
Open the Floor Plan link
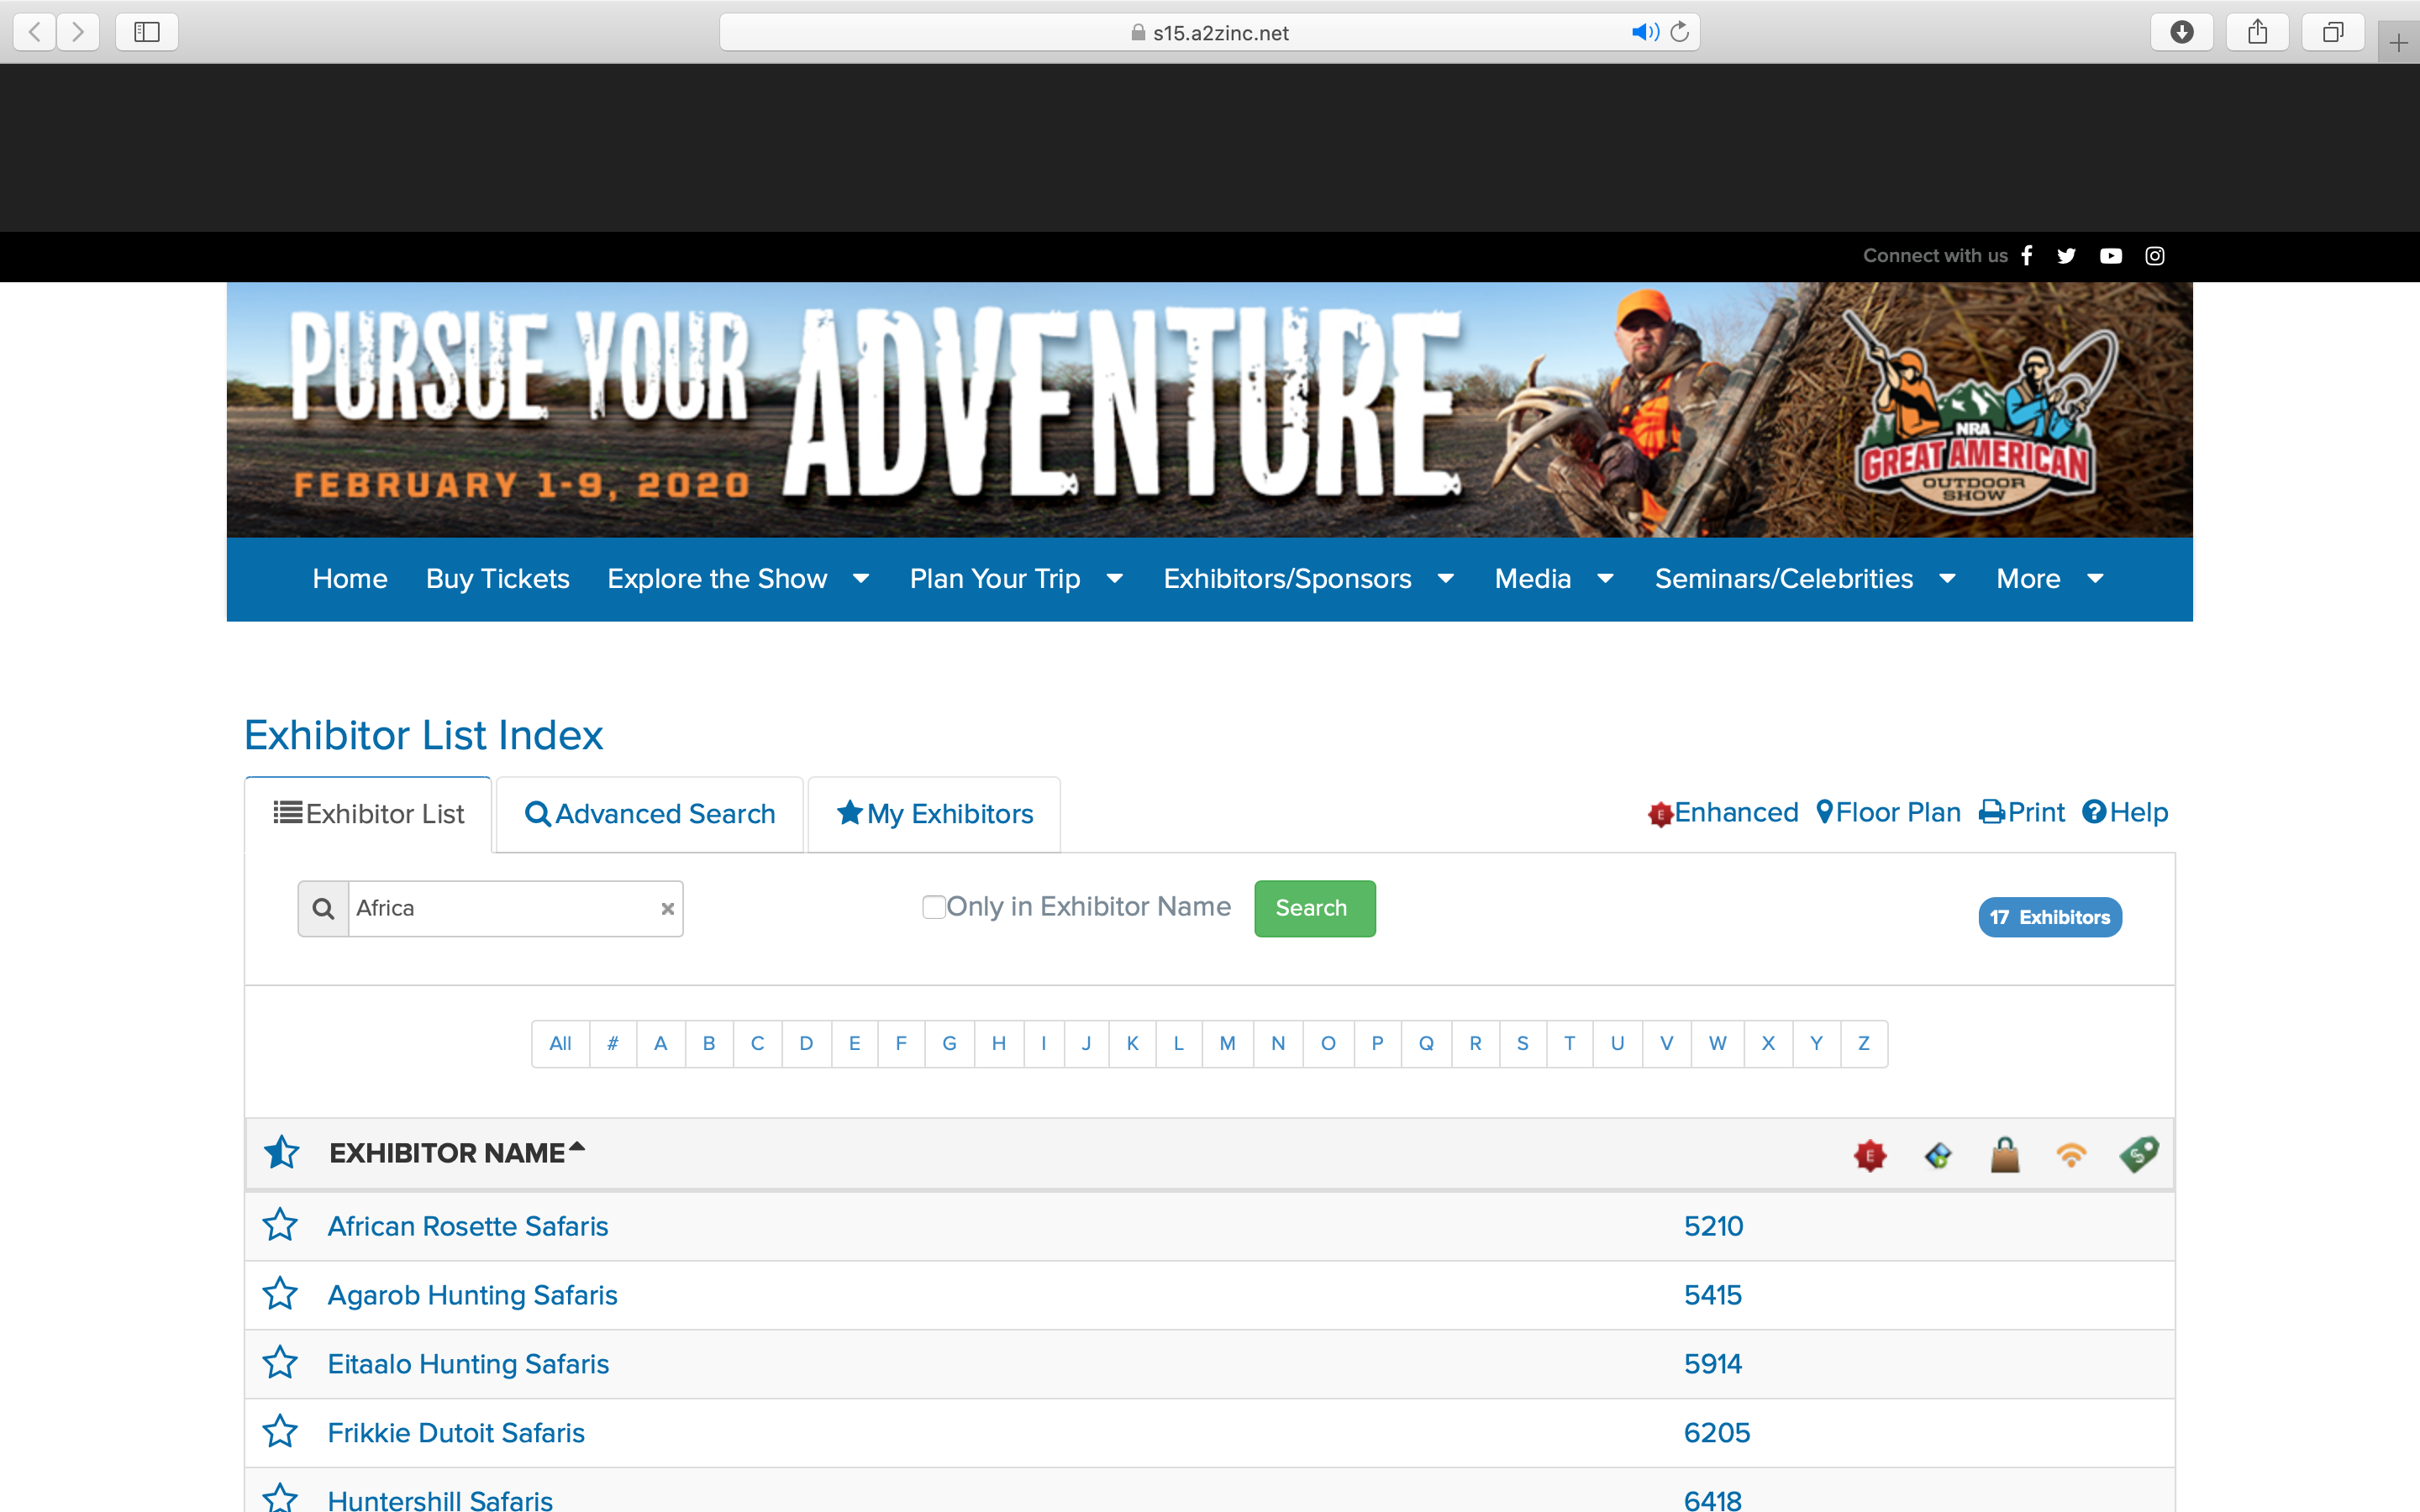click(1888, 813)
